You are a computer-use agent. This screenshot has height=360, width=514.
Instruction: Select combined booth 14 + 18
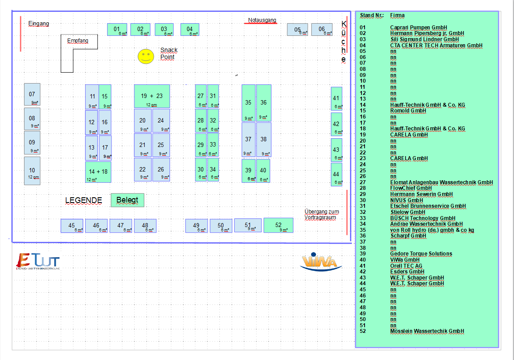98,172
